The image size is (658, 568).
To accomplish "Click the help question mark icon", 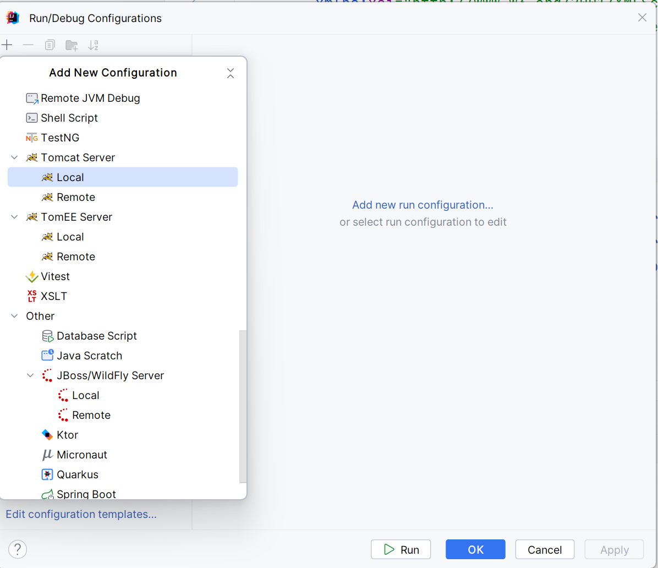I will point(18,549).
